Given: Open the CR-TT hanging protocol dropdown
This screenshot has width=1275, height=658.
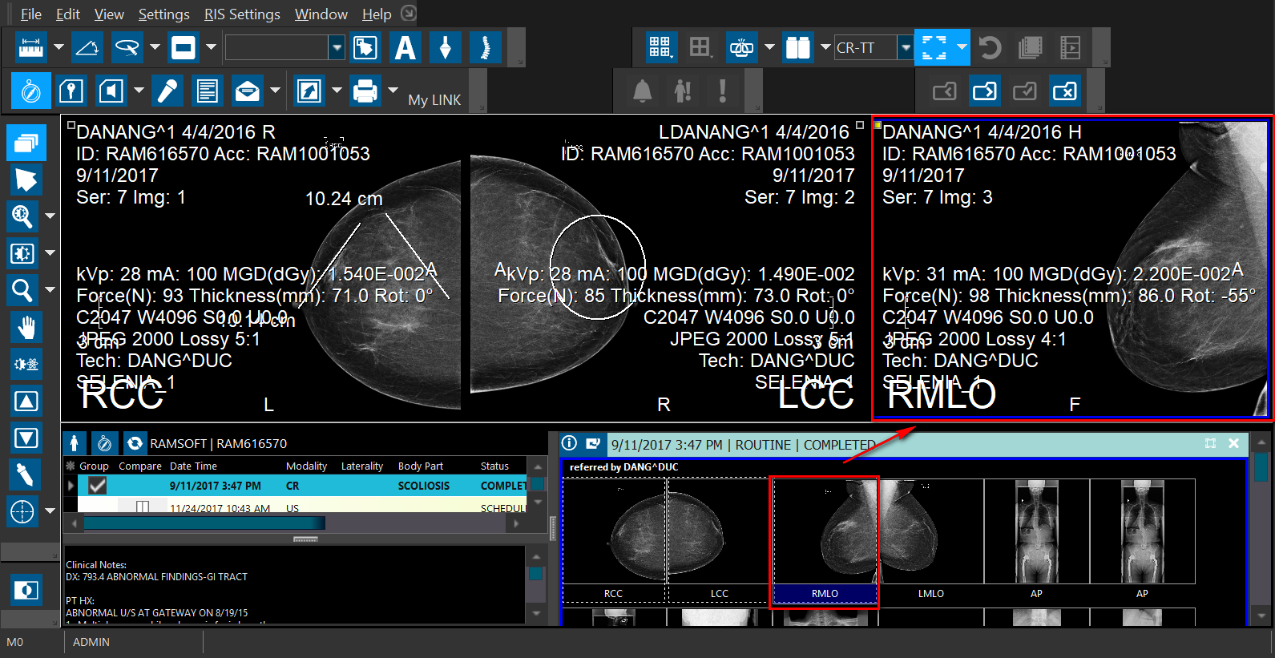Looking at the screenshot, I should pyautogui.click(x=905, y=47).
